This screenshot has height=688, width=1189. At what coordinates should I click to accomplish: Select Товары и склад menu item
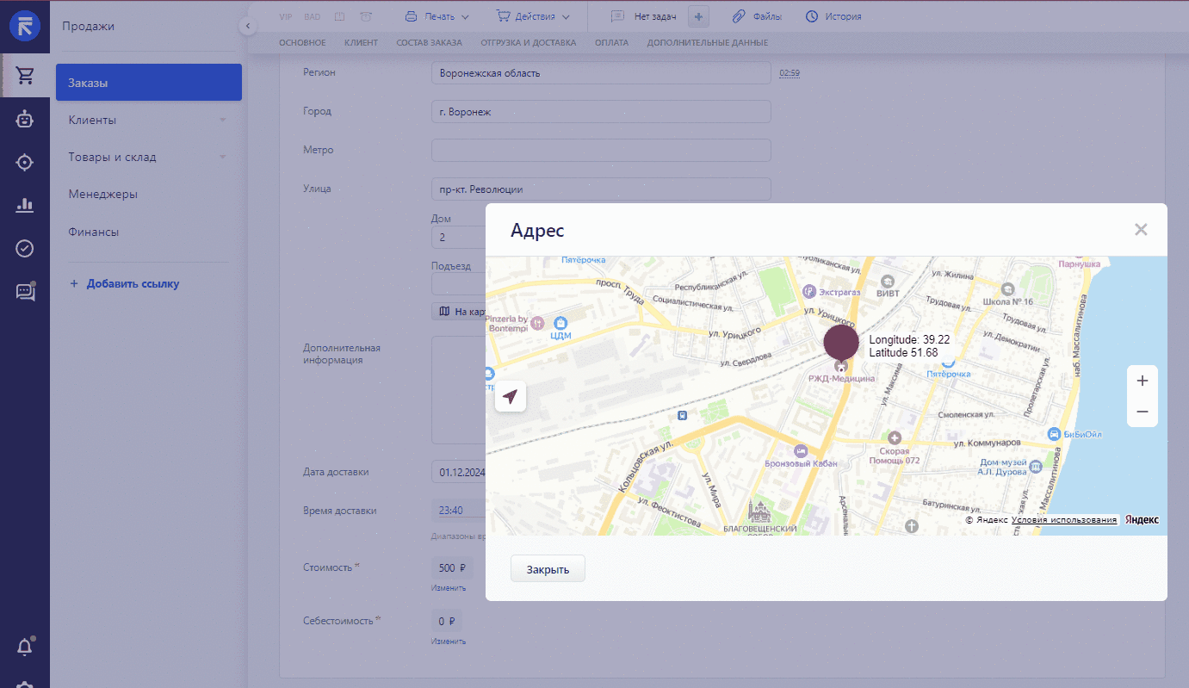[112, 157]
